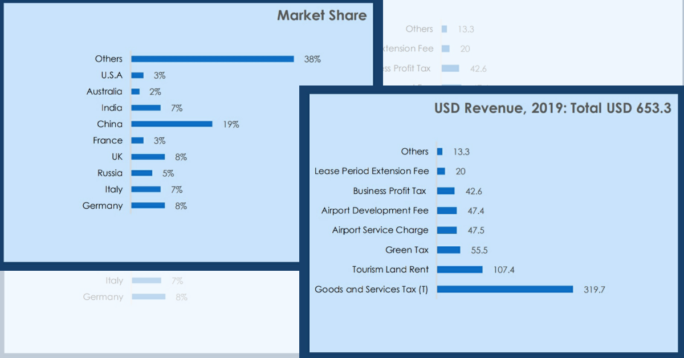Click the France 3% bar
The image size is (684, 358).
[137, 140]
